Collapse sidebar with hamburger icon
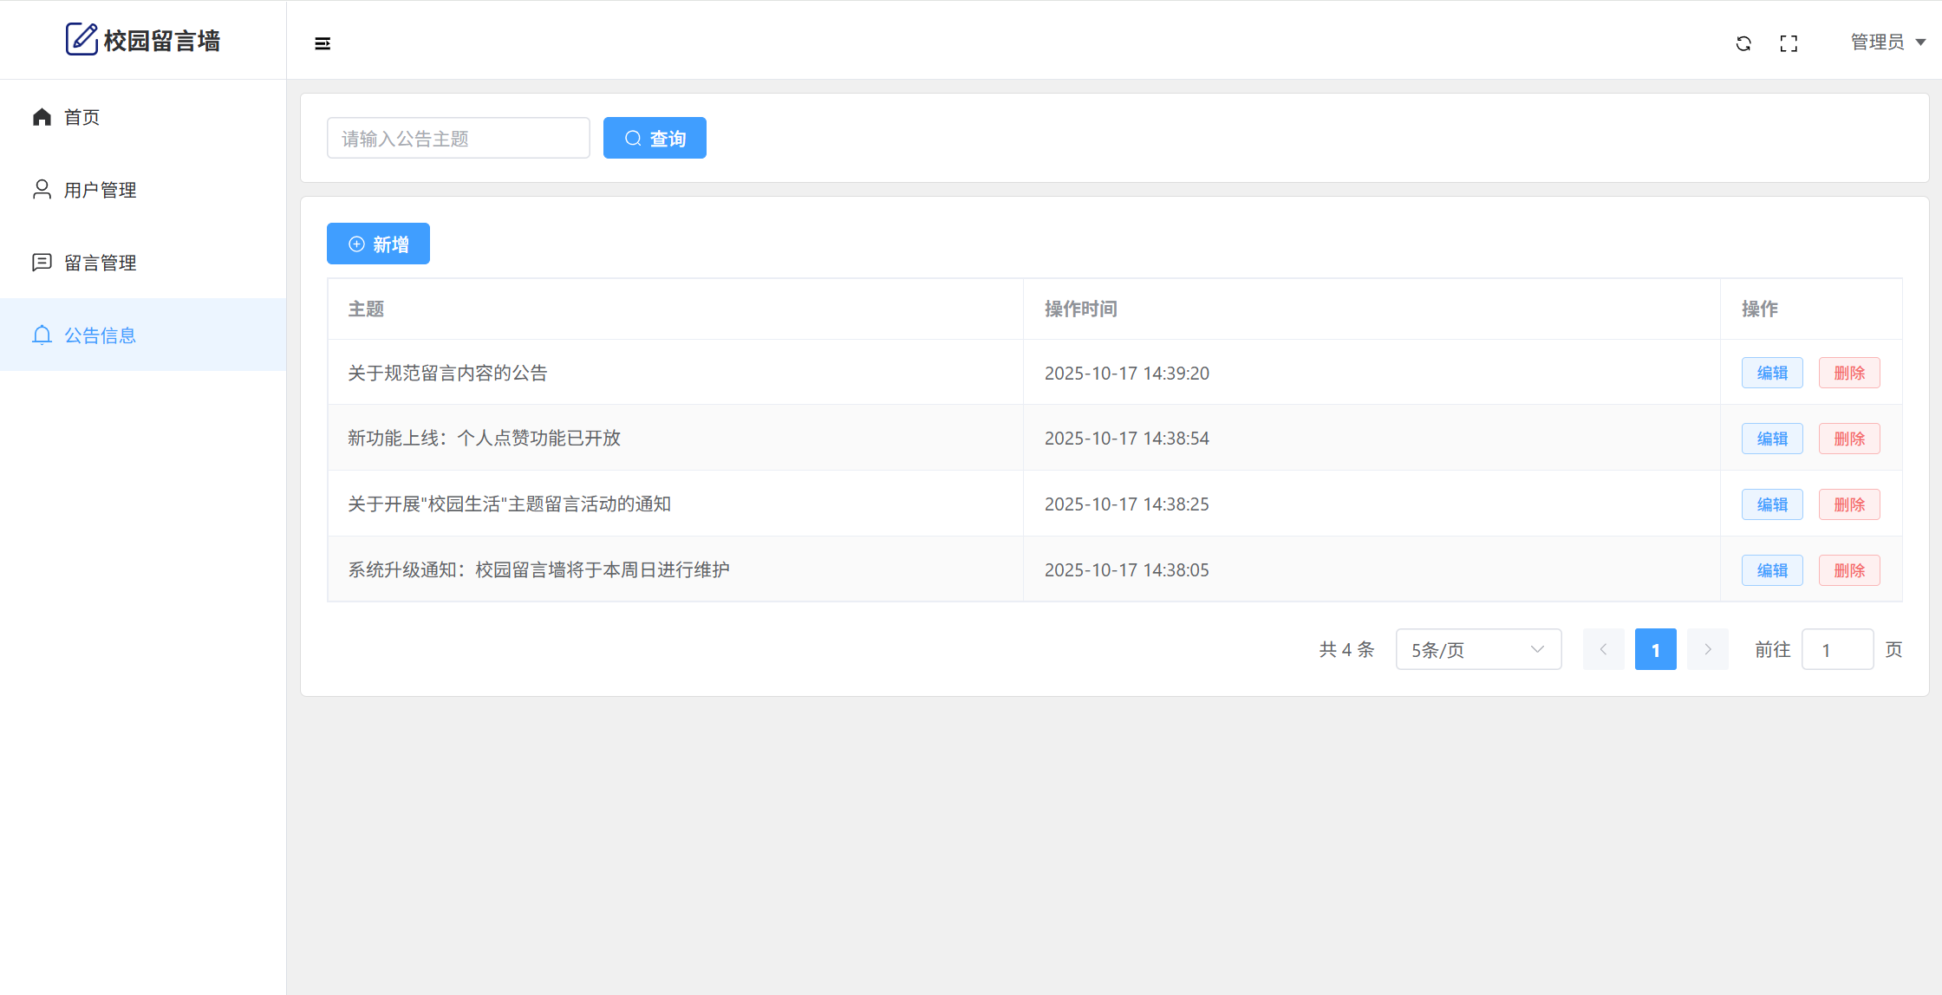The width and height of the screenshot is (1942, 995). click(x=323, y=43)
